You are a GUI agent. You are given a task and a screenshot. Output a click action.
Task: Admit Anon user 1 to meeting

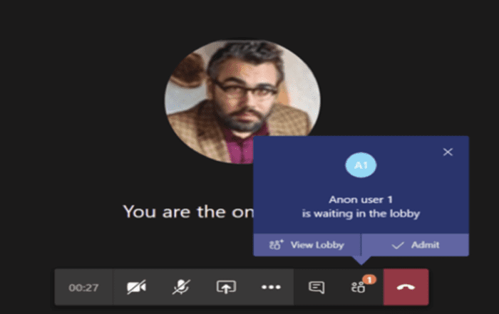[416, 245]
